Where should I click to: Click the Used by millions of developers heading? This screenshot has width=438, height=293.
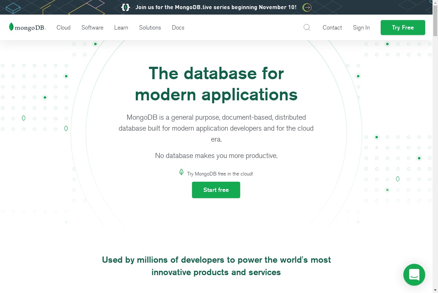216,266
